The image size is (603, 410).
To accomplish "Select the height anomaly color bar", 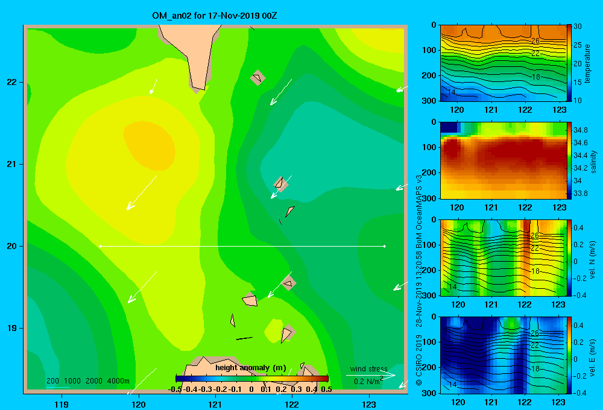I will click(x=252, y=379).
